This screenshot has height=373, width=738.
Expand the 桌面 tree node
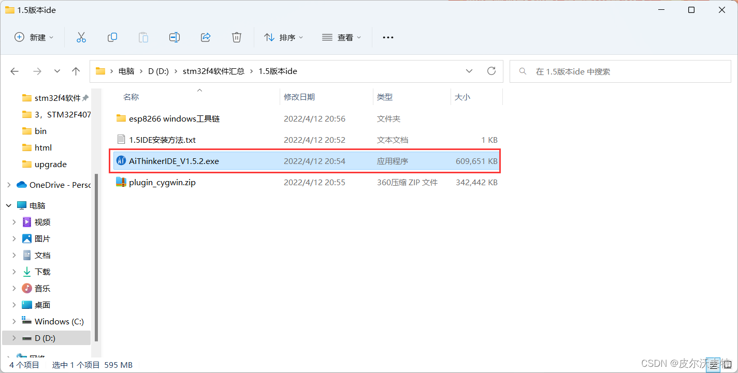pos(15,305)
